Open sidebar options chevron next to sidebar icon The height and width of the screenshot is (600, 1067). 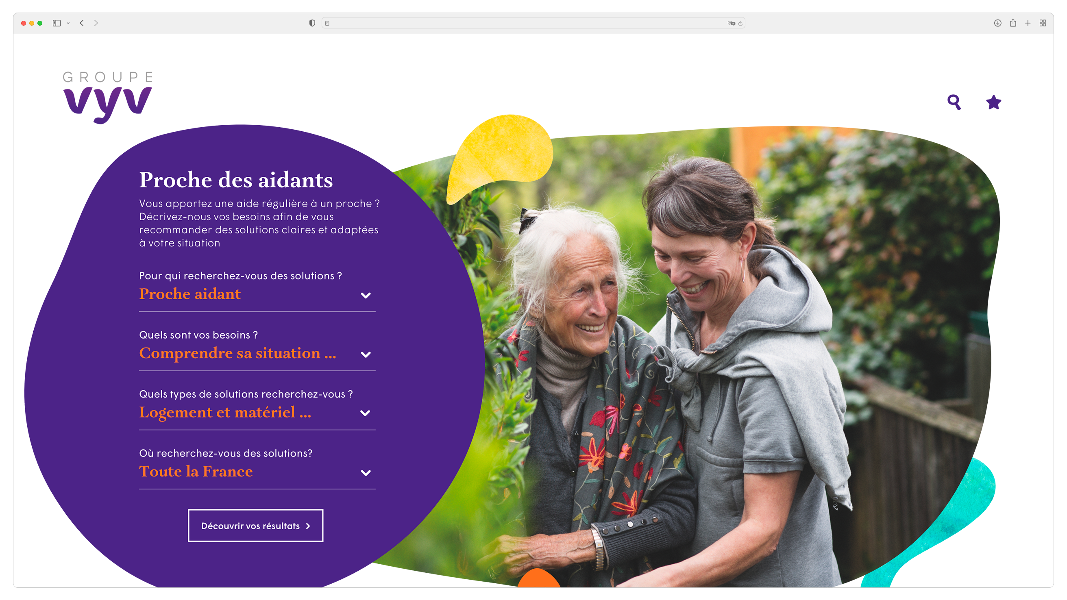point(68,23)
